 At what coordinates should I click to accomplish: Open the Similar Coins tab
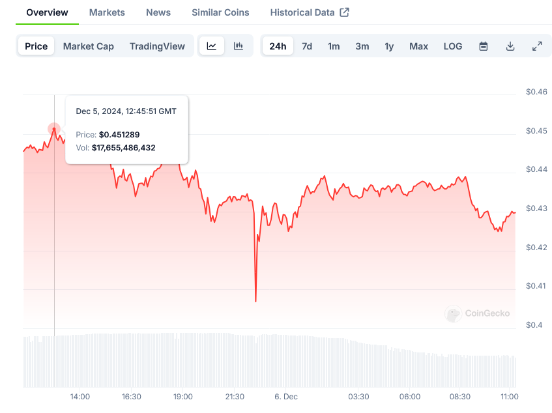220,12
